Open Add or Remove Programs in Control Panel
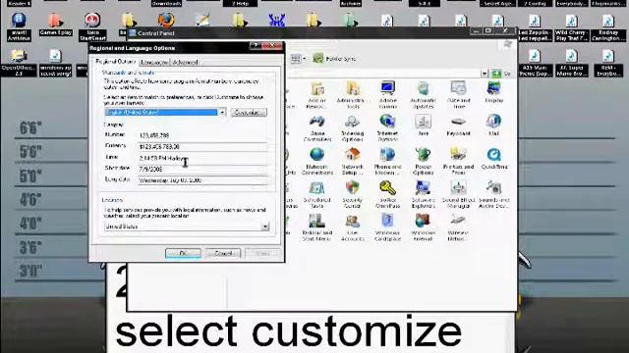Viewport: 629px width, 353px height. pyautogui.click(x=316, y=95)
